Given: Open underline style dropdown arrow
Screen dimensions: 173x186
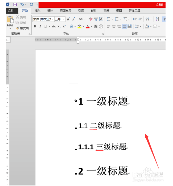Looking at the screenshot, I should point(50,26).
